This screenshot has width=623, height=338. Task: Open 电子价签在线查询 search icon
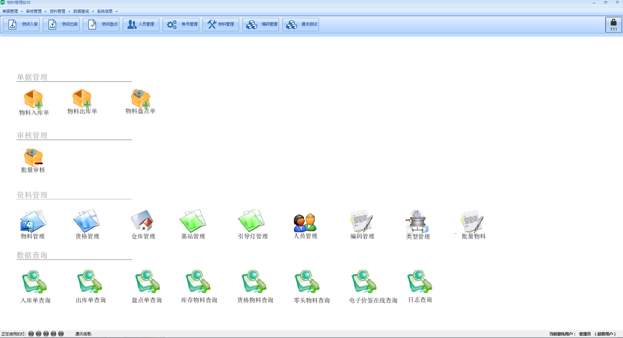(x=364, y=282)
